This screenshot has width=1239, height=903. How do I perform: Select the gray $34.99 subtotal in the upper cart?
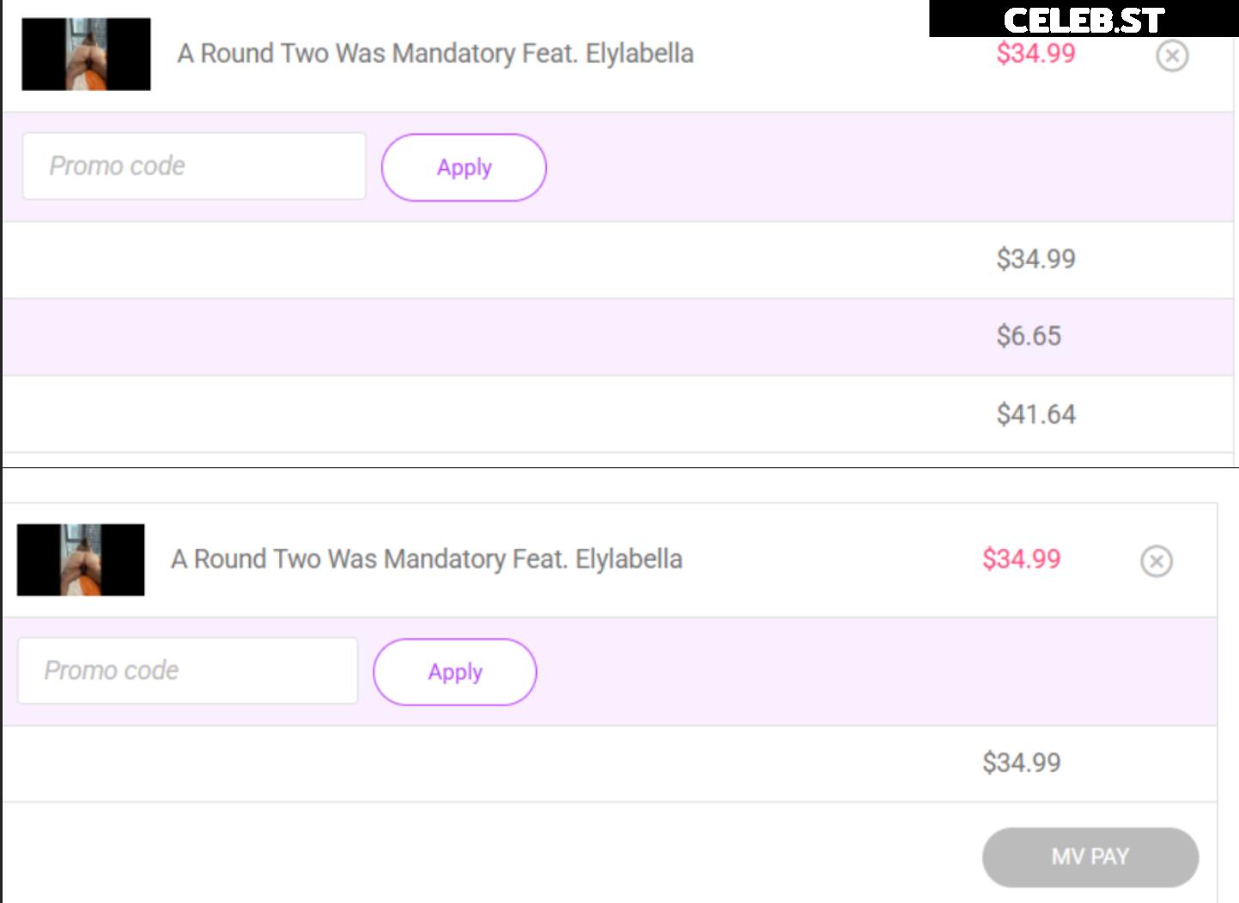pyautogui.click(x=1036, y=259)
